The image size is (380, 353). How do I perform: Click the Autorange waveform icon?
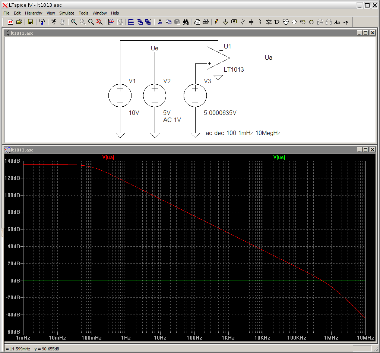click(111, 22)
